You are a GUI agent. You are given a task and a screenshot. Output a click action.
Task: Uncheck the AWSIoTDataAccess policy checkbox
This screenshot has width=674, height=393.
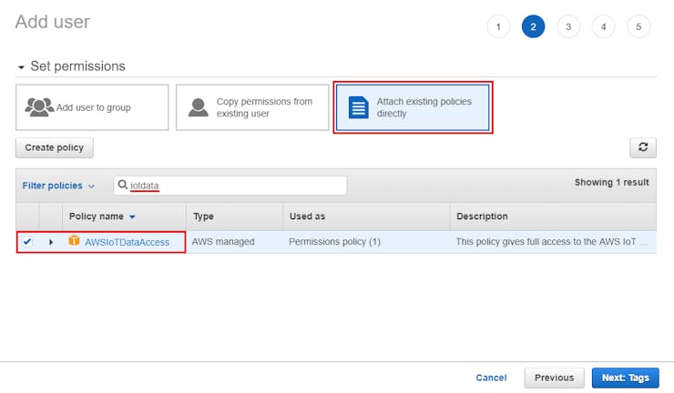point(27,242)
